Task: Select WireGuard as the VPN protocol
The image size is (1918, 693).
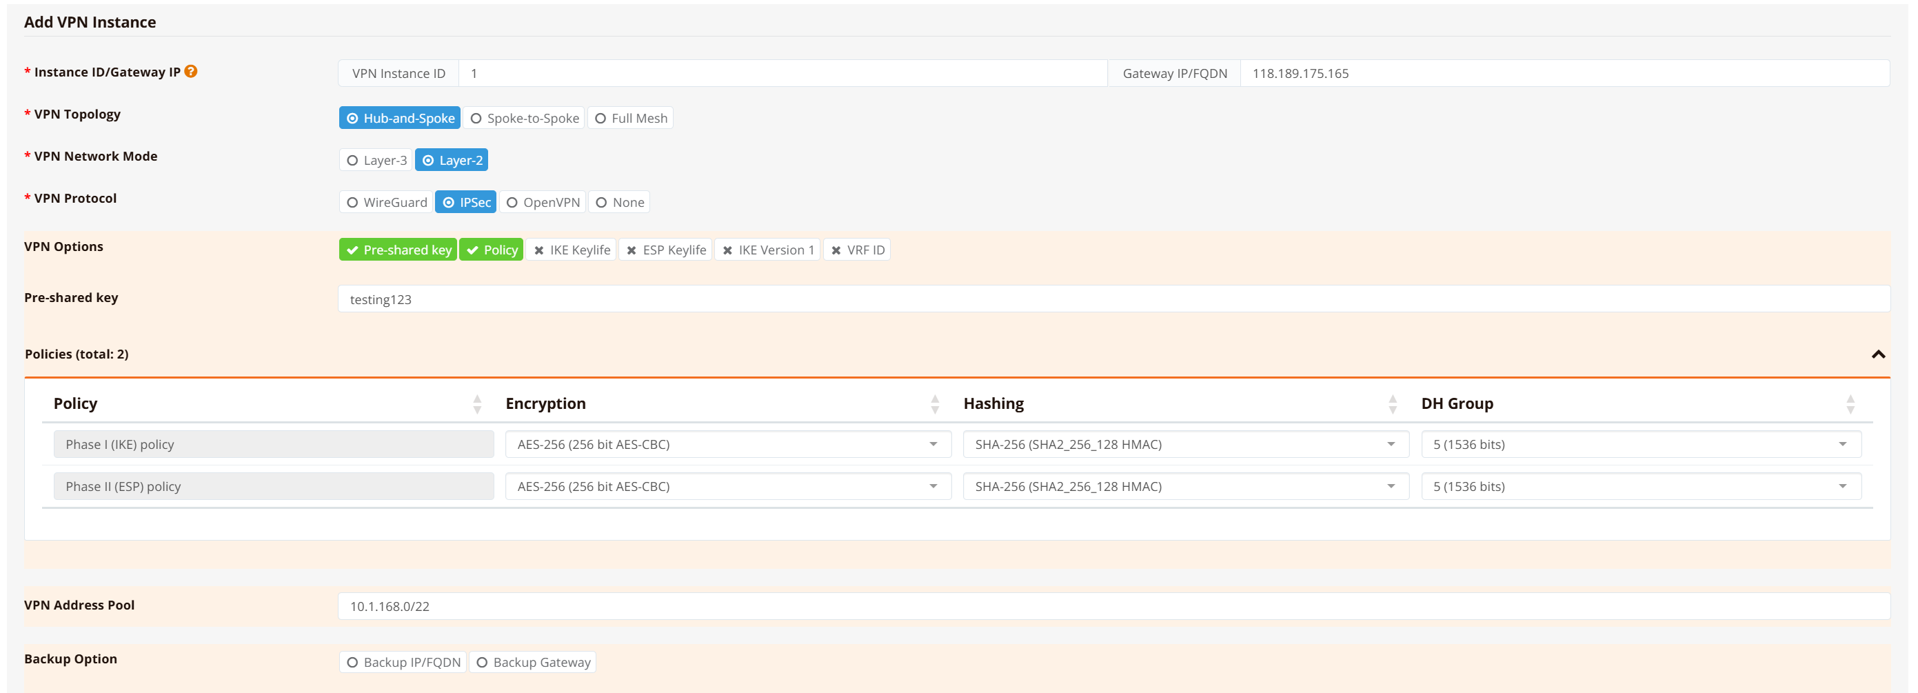Action: (x=387, y=203)
